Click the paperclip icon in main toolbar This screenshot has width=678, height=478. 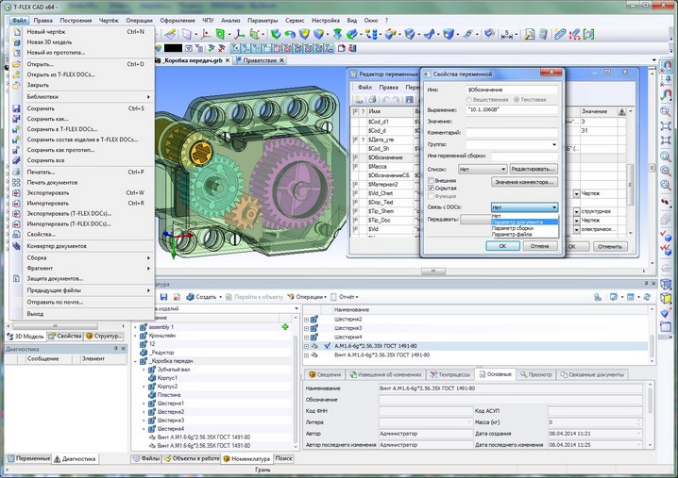click(560, 34)
